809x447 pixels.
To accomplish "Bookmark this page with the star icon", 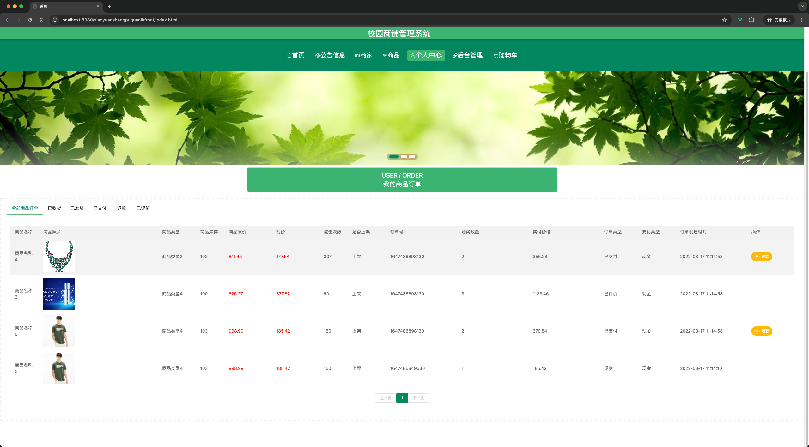I will pos(724,20).
